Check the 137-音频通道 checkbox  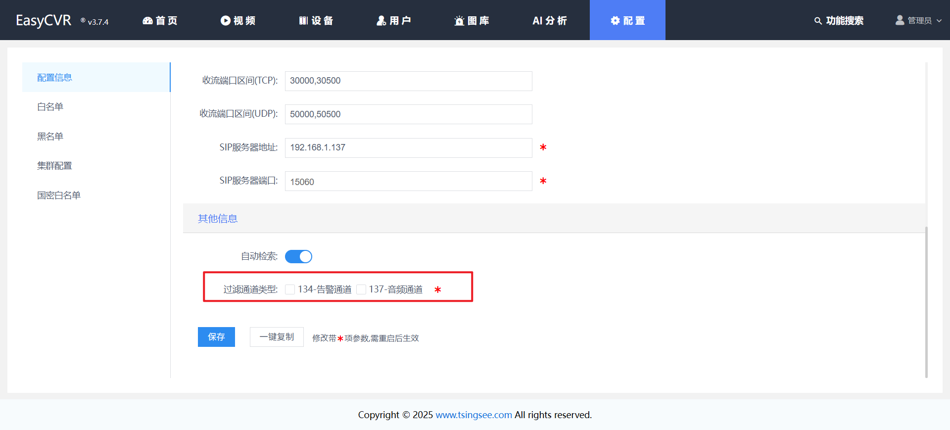(361, 289)
